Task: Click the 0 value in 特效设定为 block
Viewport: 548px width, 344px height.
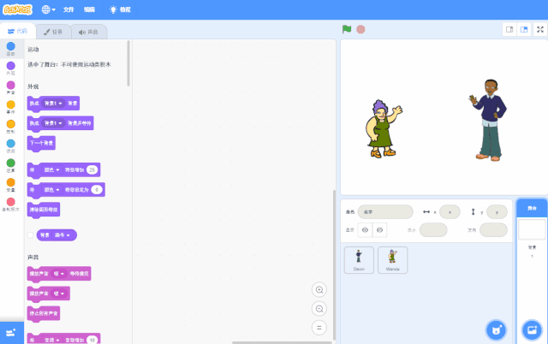Action: click(97, 190)
